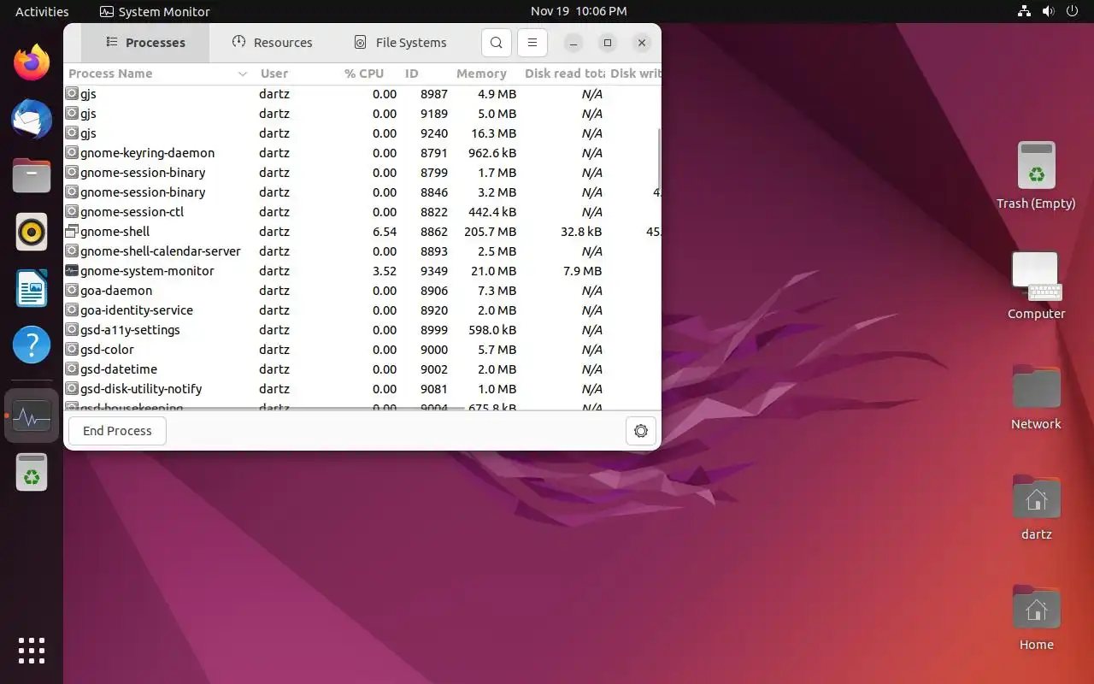Open the search button in System Monitor

click(x=497, y=43)
